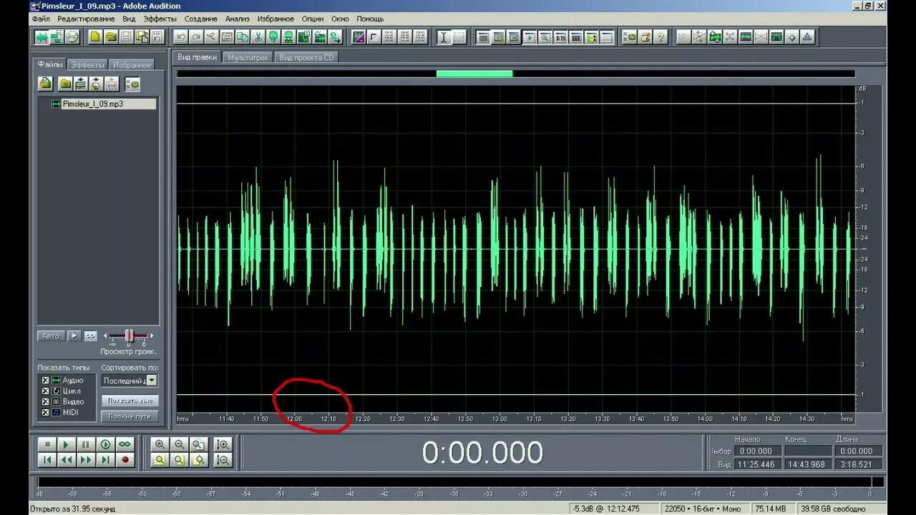Select the marquee selection tool
Image resolution: width=916 pixels, height=515 pixels.
[459, 36]
